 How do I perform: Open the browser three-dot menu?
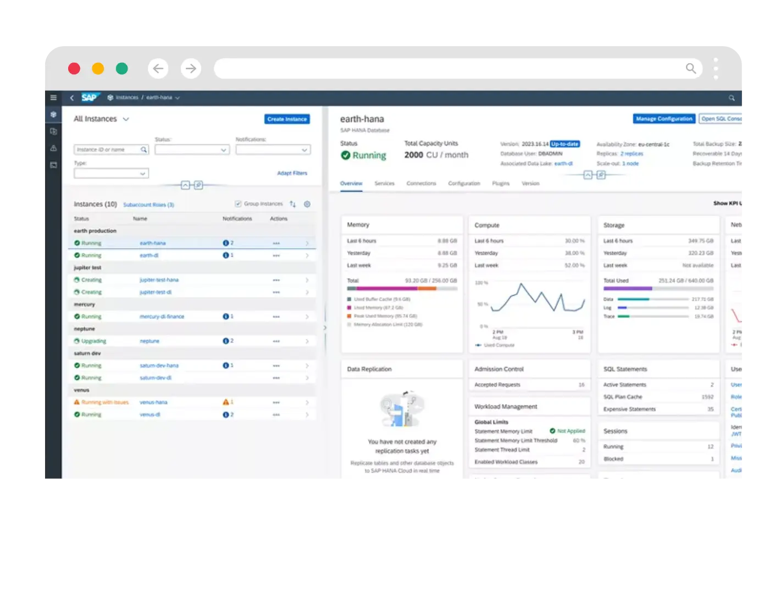point(716,69)
